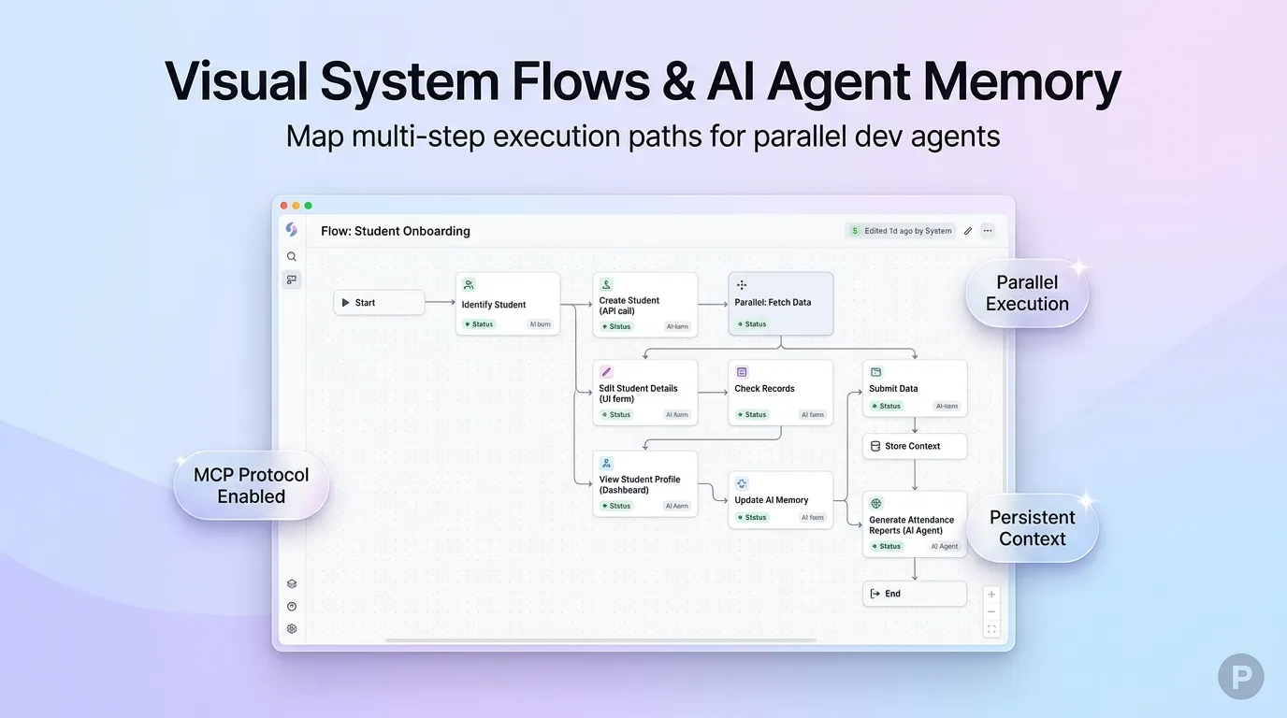Click the green S avatar in the header

tap(854, 231)
